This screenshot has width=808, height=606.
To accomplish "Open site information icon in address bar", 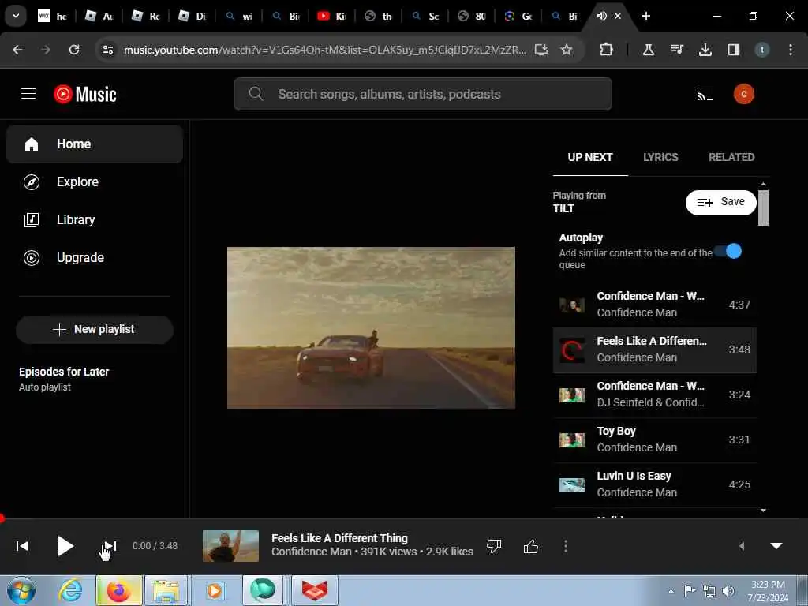I will point(107,50).
